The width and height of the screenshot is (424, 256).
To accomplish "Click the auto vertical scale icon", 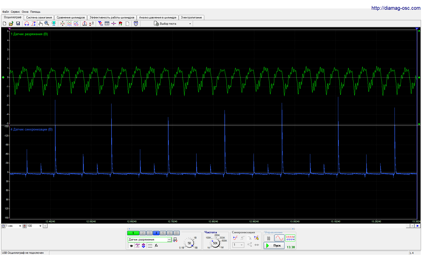I will tap(85, 23).
